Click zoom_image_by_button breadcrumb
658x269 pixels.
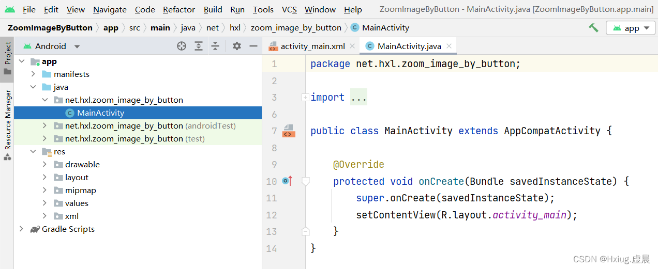[x=296, y=28]
